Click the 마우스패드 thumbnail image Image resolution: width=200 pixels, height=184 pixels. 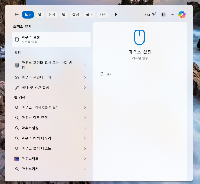coord(16,159)
